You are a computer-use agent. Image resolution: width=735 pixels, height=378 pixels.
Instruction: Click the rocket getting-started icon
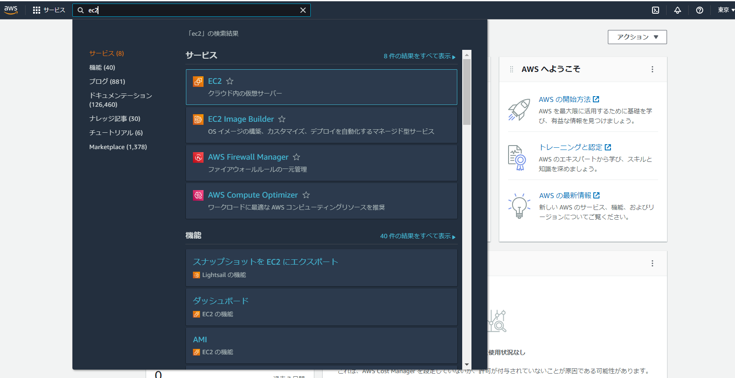coord(519,109)
